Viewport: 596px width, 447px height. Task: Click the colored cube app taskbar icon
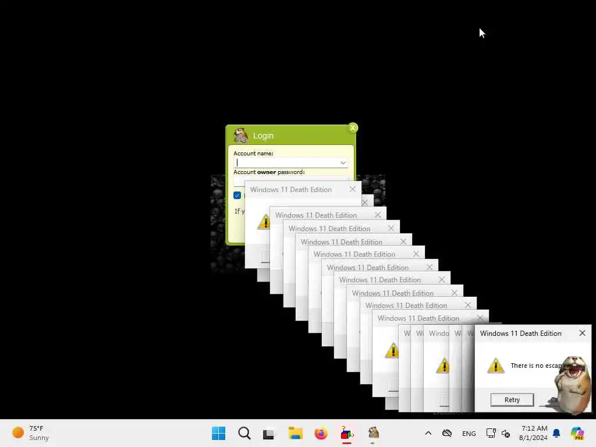click(x=347, y=433)
